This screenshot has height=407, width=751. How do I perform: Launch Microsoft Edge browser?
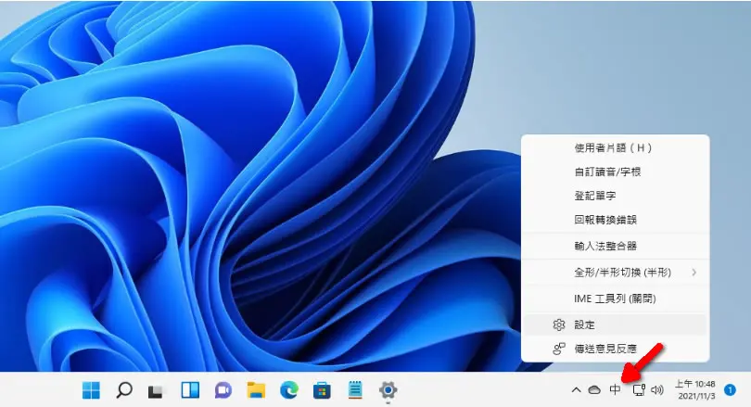click(x=289, y=390)
